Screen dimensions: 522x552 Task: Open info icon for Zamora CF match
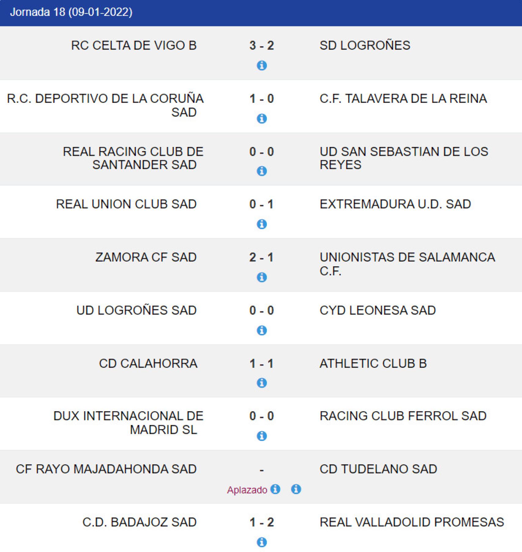click(x=262, y=277)
